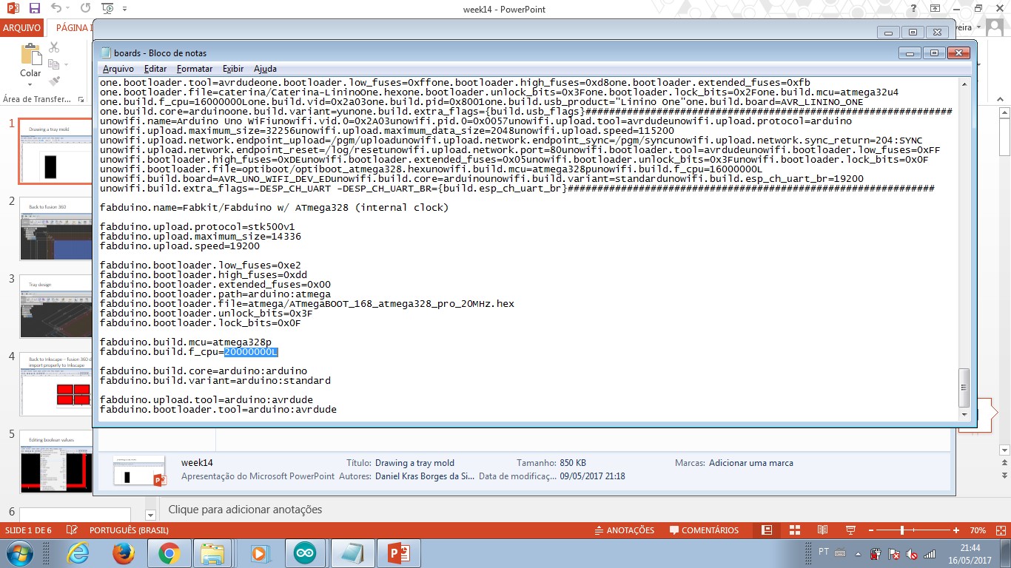Switch to Normal view in status bar
Screen dimensions: 1011x568
click(x=767, y=530)
